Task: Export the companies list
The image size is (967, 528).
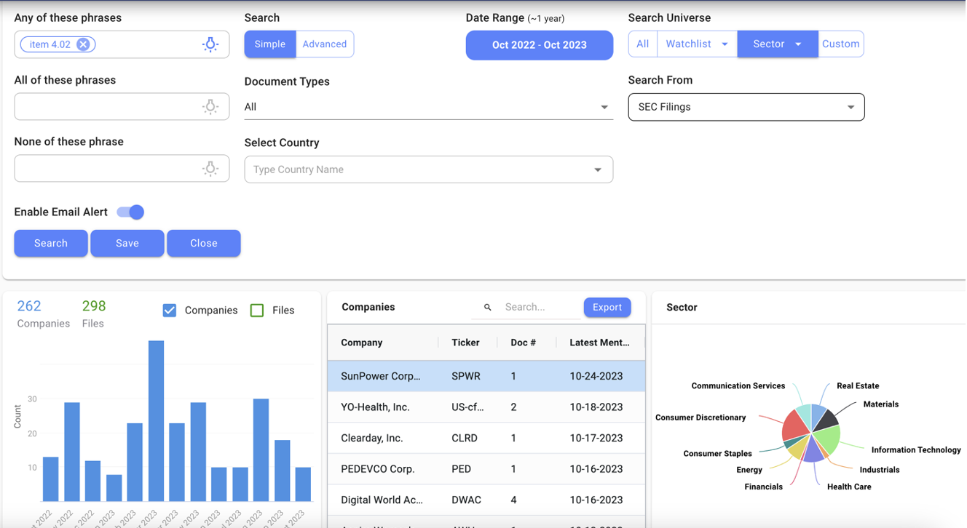Action: click(607, 308)
